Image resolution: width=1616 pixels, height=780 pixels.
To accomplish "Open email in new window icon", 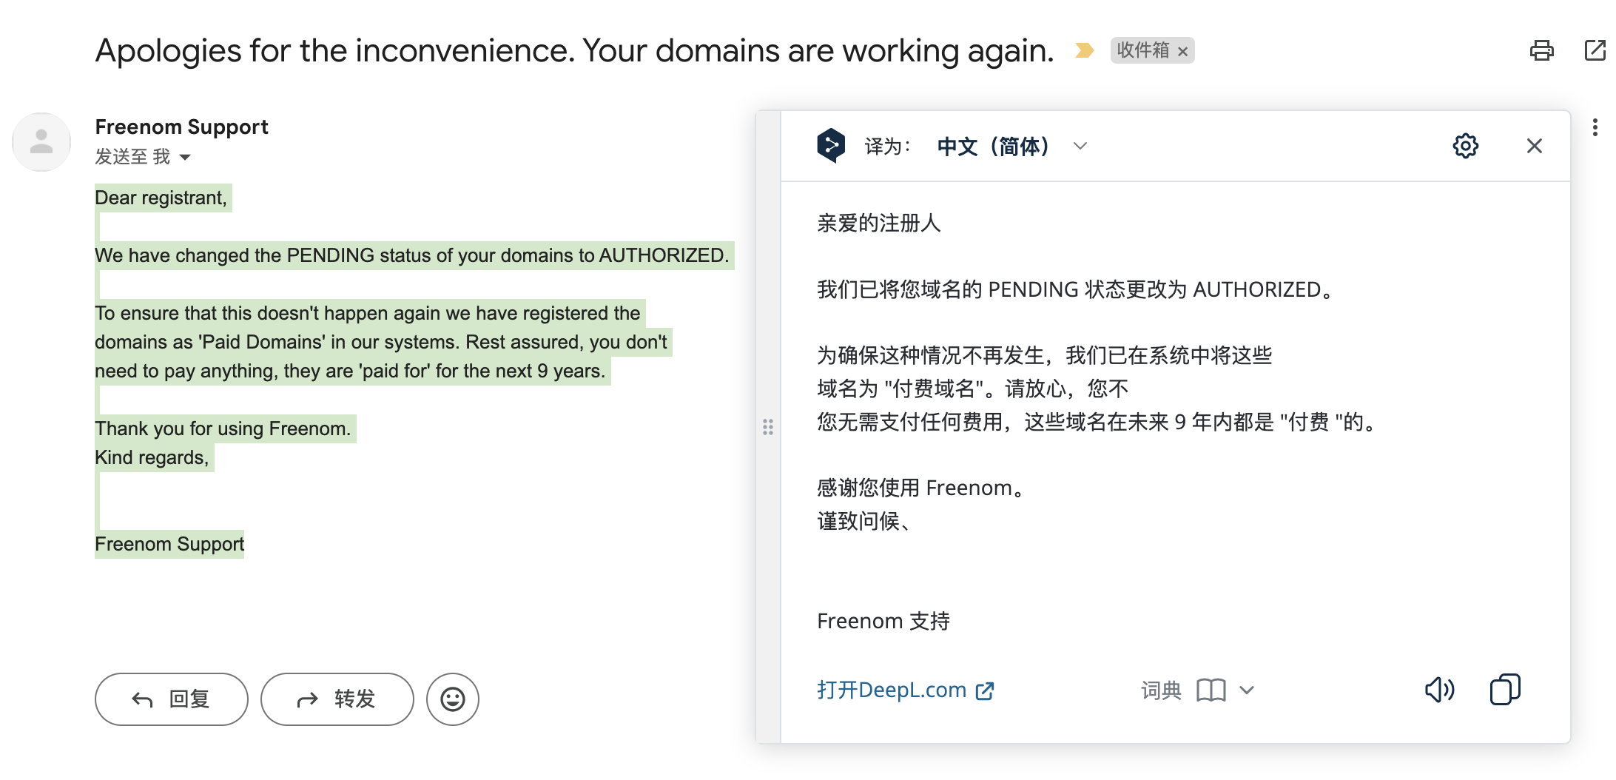I will tap(1596, 50).
